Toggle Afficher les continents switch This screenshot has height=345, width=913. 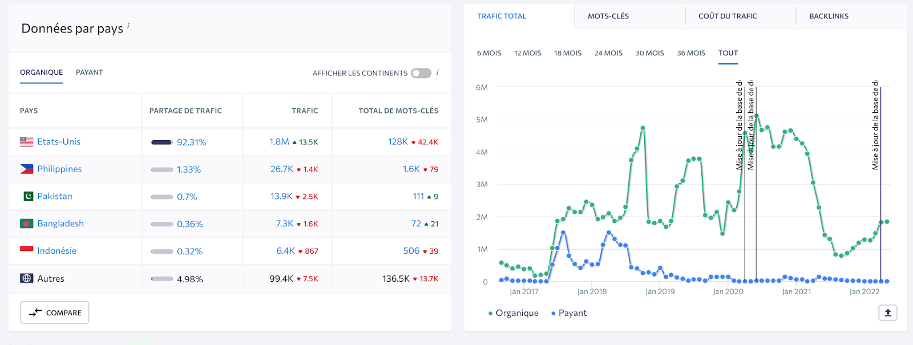[421, 73]
